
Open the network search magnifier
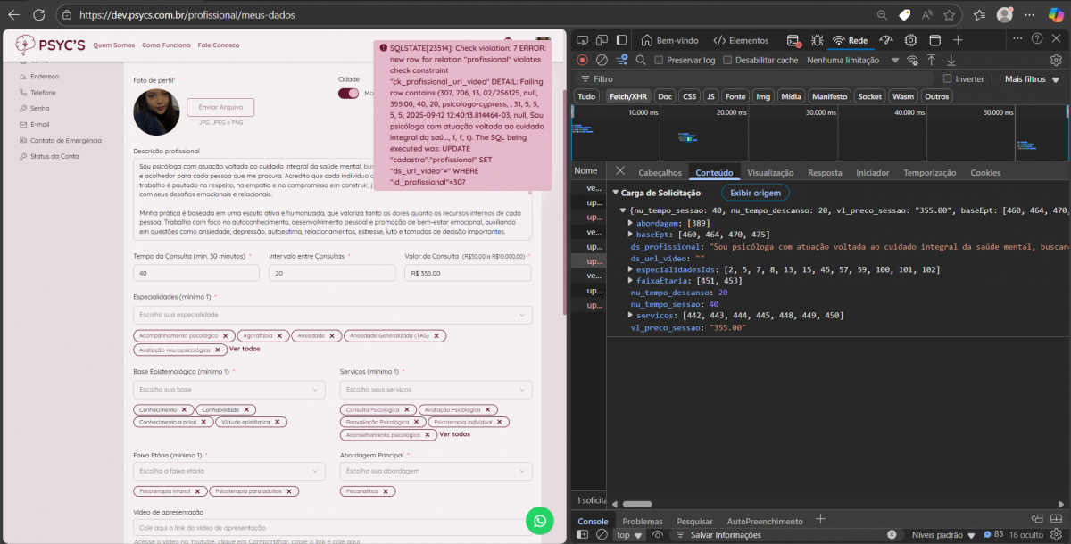pyautogui.click(x=642, y=60)
